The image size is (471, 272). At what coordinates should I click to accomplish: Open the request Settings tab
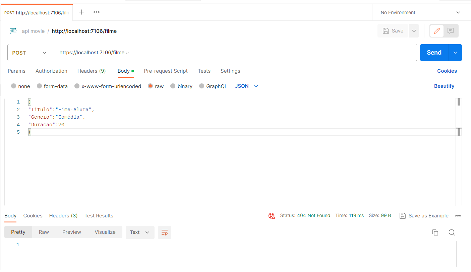coord(230,71)
